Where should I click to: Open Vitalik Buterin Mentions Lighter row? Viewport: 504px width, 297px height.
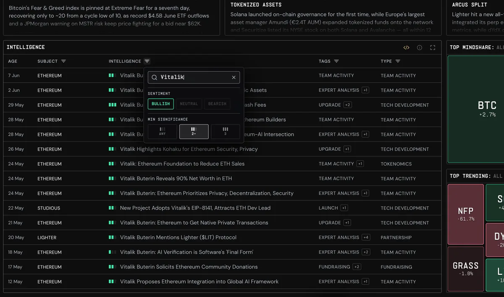pyautogui.click(x=222, y=237)
